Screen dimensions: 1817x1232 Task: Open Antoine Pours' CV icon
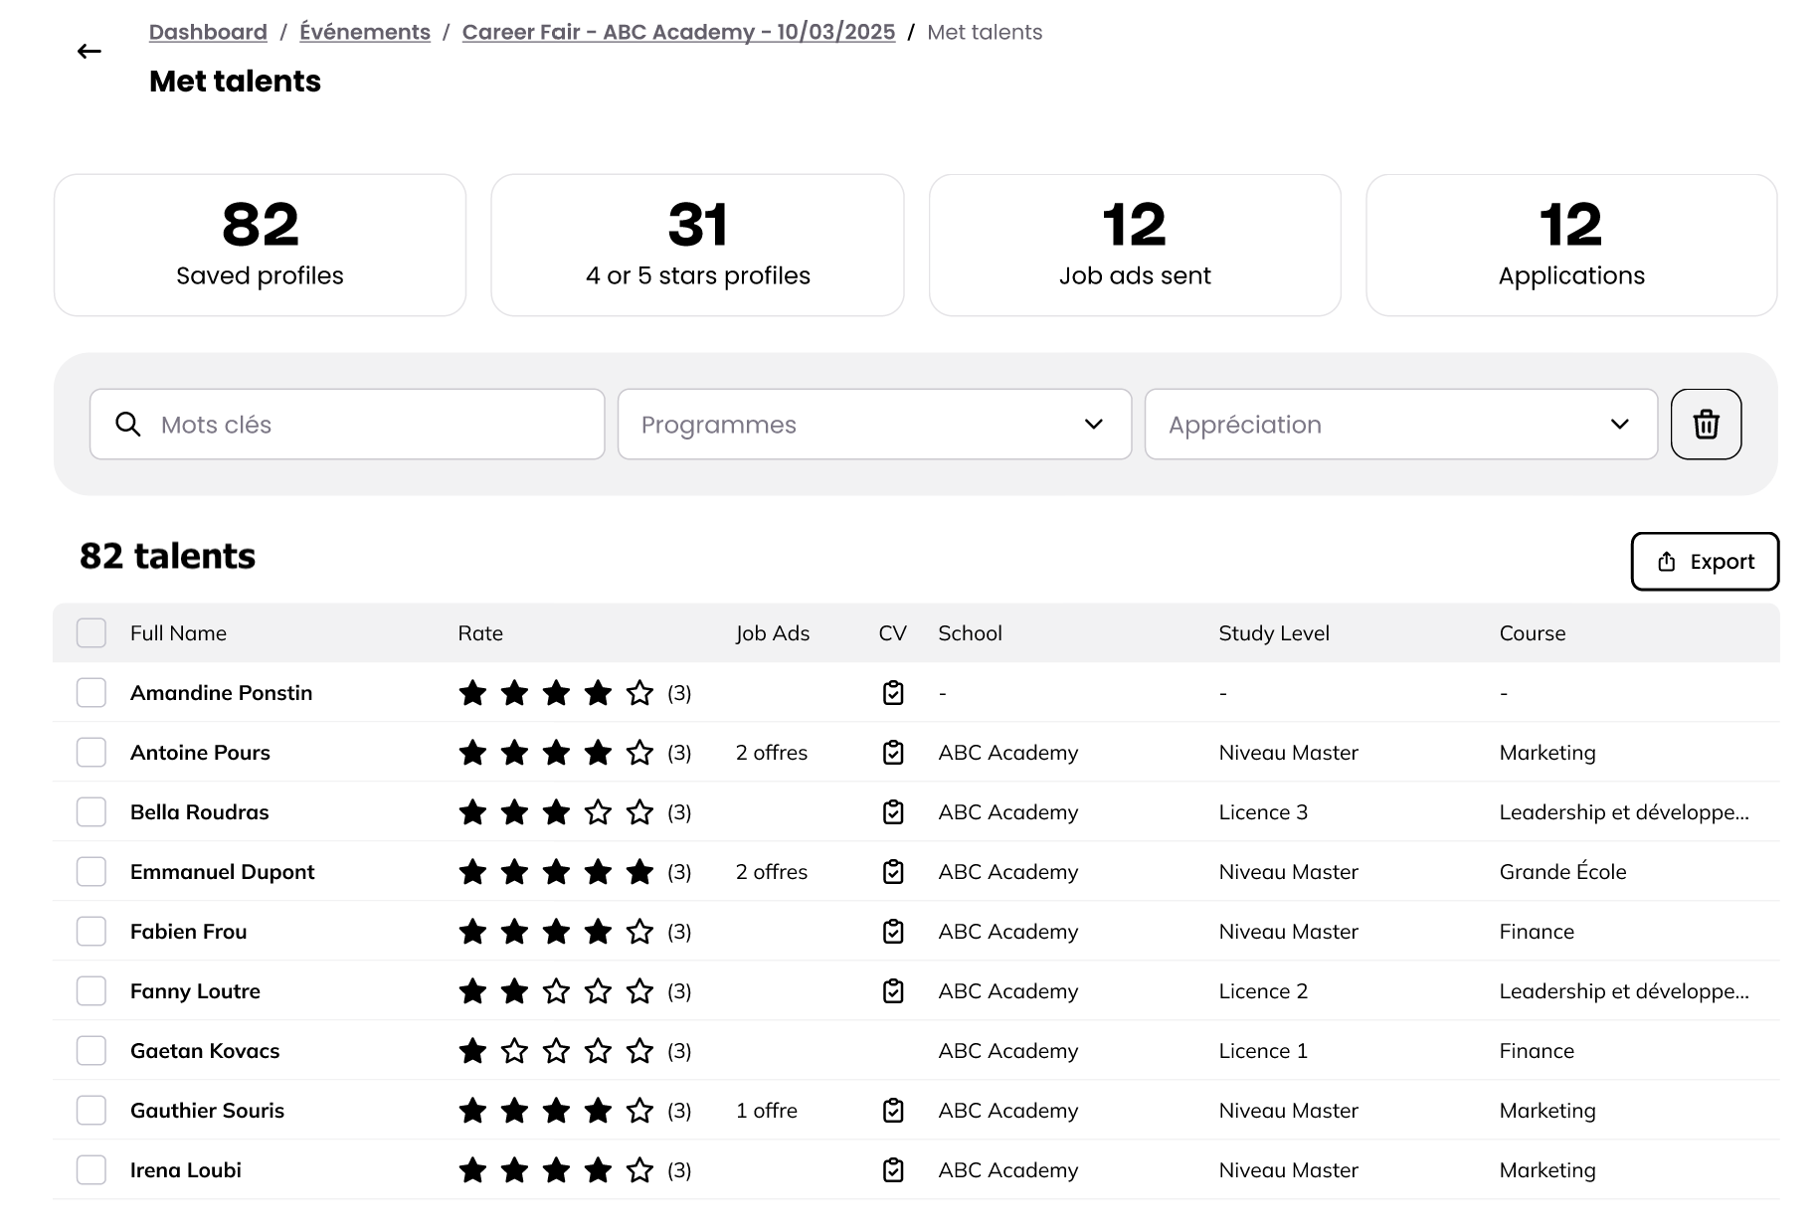point(893,753)
